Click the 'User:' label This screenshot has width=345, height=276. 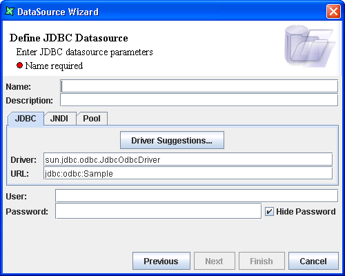pyautogui.click(x=16, y=197)
